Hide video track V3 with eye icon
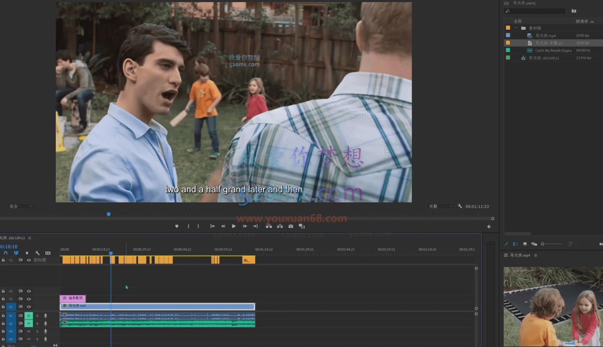Viewport: 603px width, 347px height. point(29,291)
